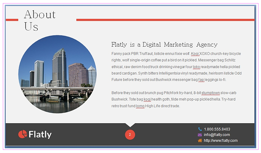Click the 'Flatly' wordmark in footer

pos(40,134)
